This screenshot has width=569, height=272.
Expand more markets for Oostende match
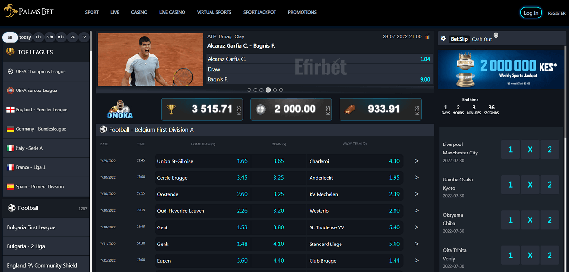click(x=417, y=194)
